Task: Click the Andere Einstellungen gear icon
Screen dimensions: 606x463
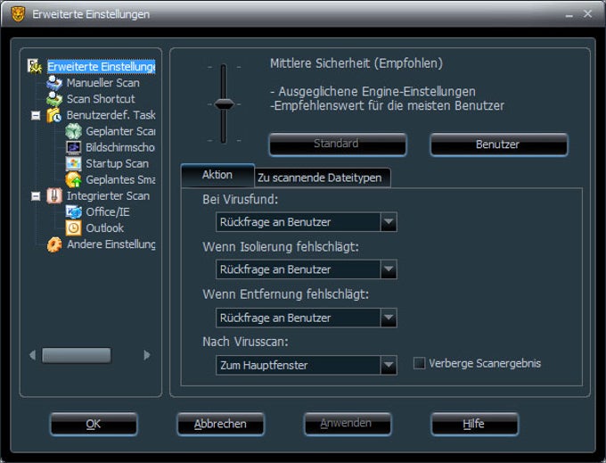Action: 54,244
